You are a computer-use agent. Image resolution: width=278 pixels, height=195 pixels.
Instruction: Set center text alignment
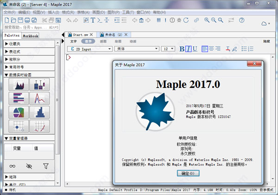[x=211, y=49]
